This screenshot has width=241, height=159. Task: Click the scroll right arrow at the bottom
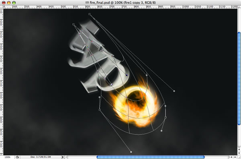tap(235, 157)
